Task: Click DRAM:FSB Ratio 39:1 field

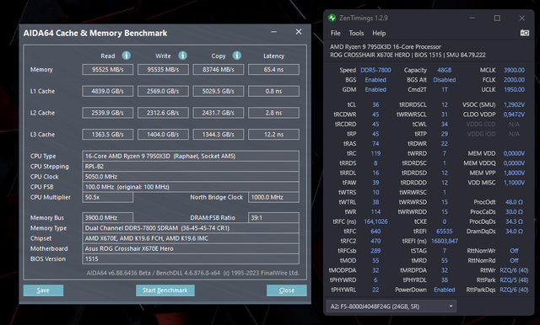Action: tap(273, 217)
